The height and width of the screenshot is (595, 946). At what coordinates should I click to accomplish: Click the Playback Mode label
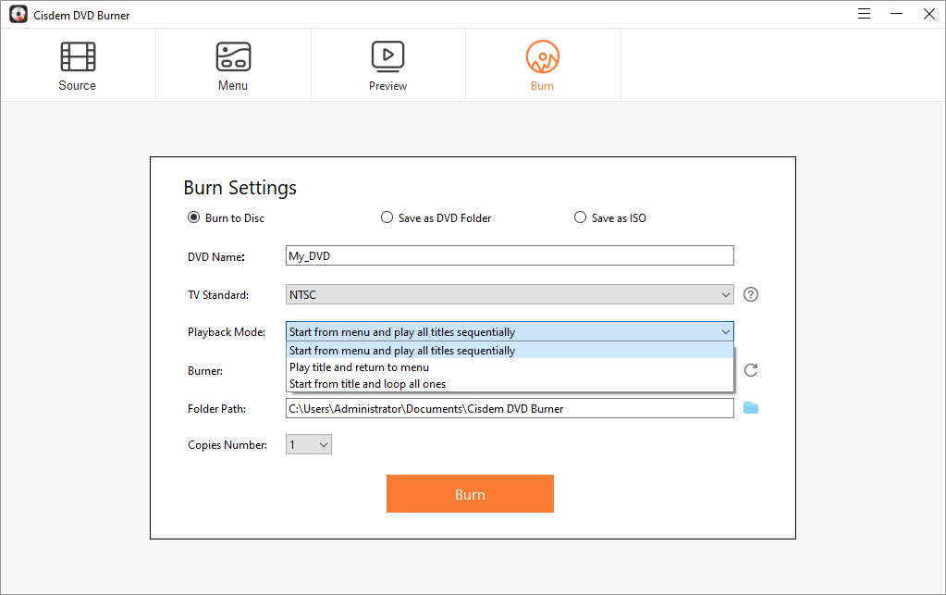tap(227, 332)
